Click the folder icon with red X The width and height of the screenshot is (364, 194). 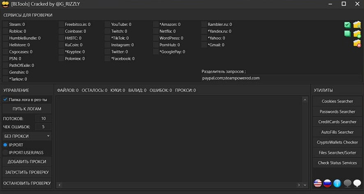(357, 43)
